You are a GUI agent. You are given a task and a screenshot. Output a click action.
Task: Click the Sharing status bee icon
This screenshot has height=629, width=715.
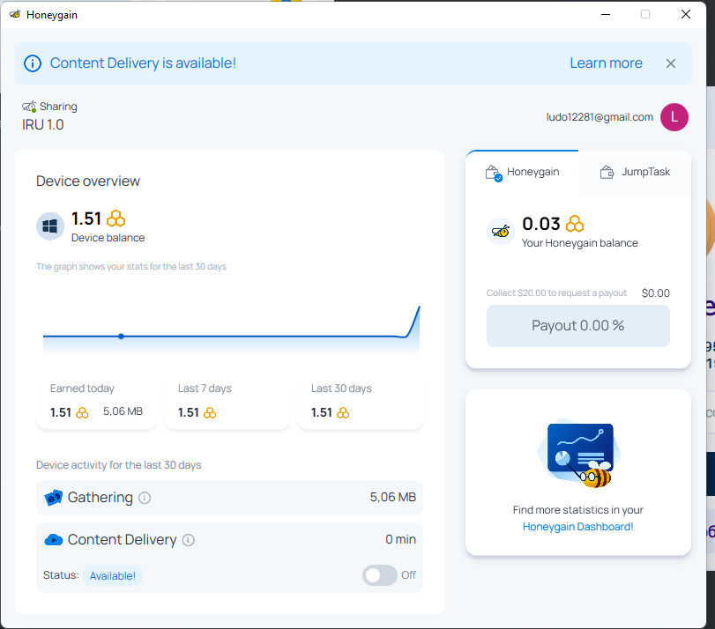pyautogui.click(x=29, y=107)
